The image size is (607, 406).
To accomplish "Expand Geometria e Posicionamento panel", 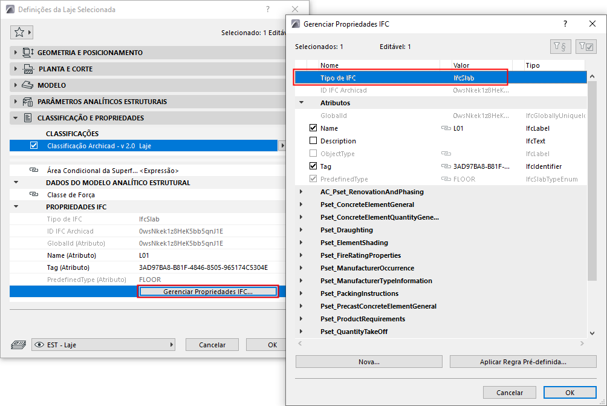I will pyautogui.click(x=16, y=52).
